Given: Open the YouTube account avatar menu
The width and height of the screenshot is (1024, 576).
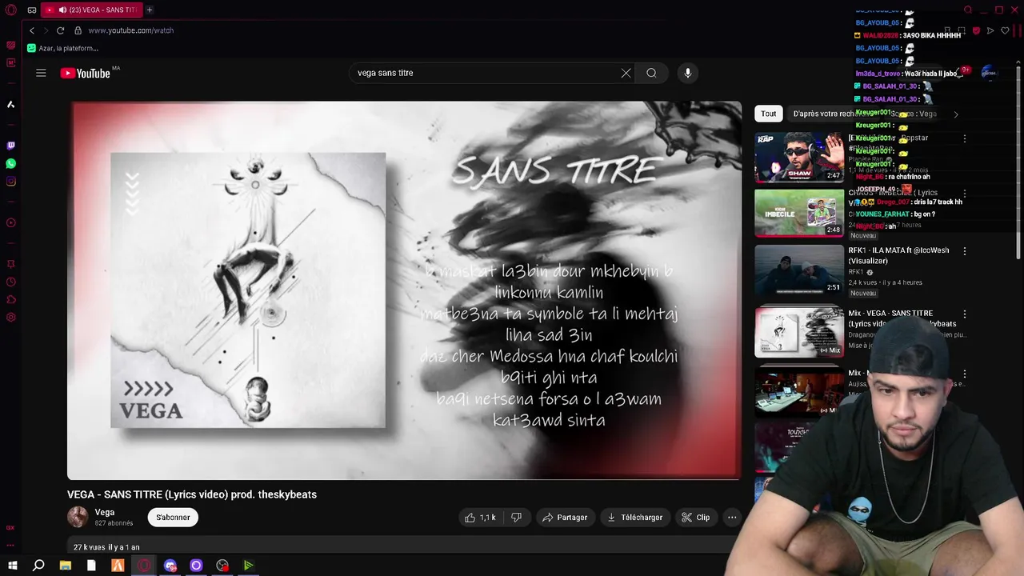Looking at the screenshot, I should click(x=990, y=73).
